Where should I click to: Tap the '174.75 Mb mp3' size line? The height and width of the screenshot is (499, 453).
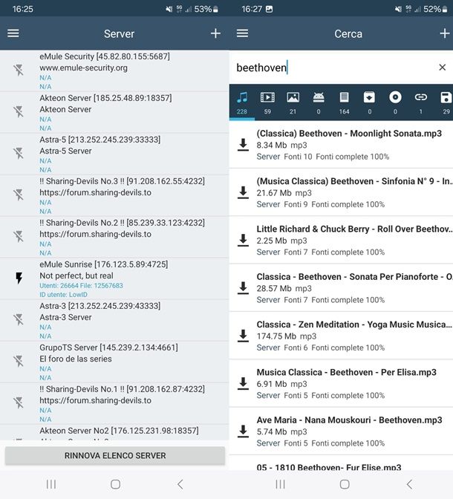click(x=287, y=336)
